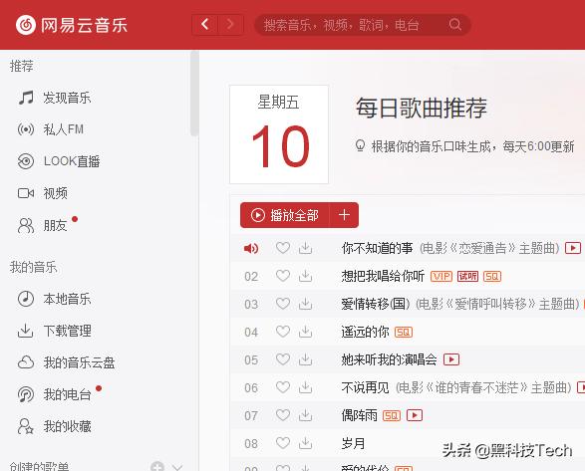The image size is (585, 471).
Task: Play MV of 你不知道的事
Action: pyautogui.click(x=573, y=248)
